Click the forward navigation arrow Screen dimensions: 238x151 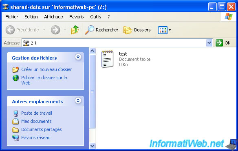tap(55, 30)
